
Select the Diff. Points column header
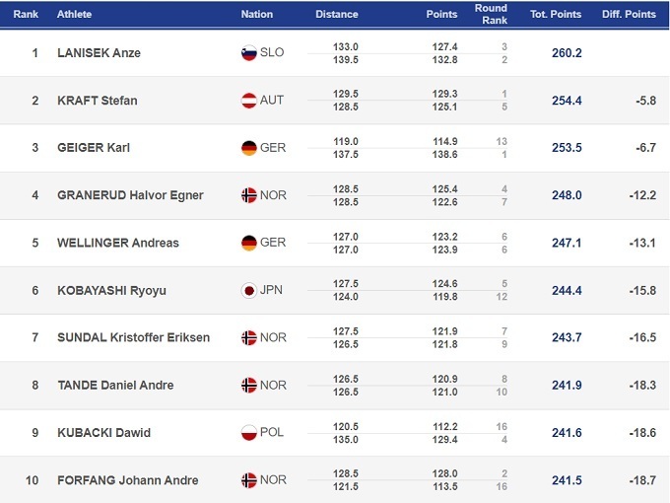[x=627, y=15]
